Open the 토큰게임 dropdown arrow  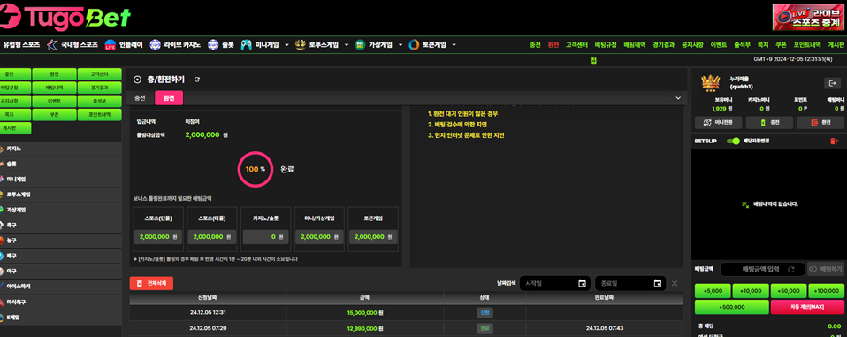coord(454,45)
